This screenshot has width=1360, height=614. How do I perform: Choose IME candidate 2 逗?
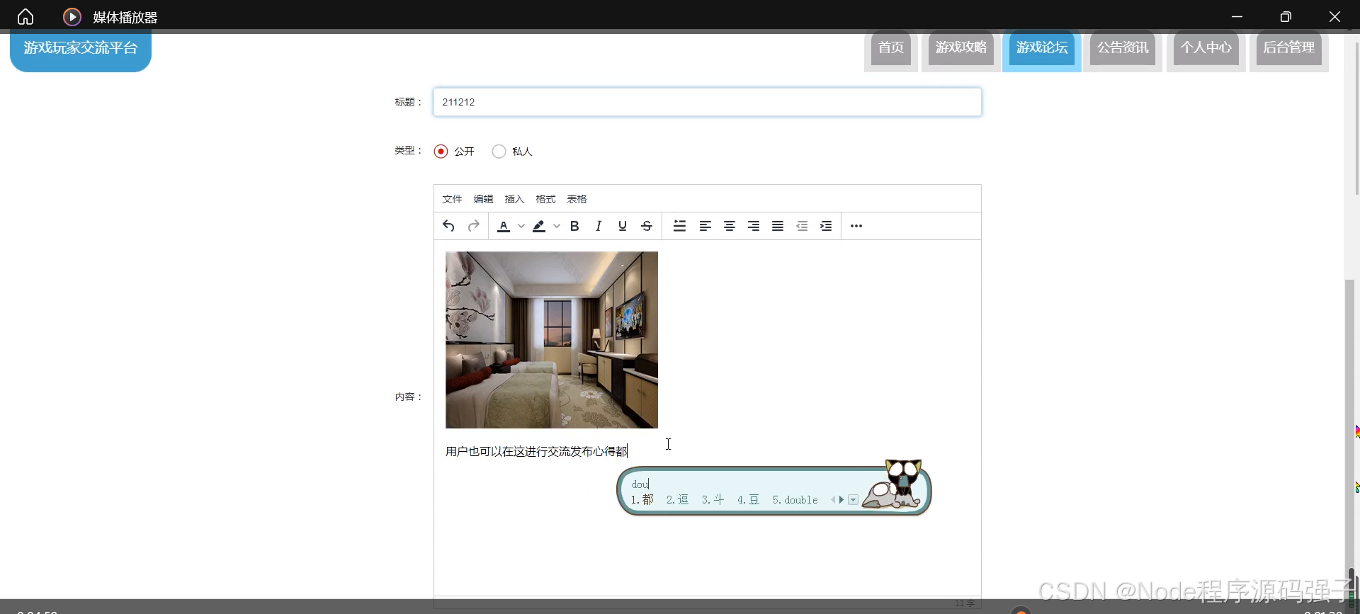tap(678, 500)
